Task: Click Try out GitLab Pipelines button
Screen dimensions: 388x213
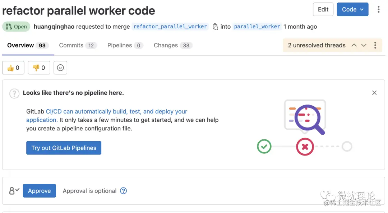Action: pyautogui.click(x=64, y=148)
